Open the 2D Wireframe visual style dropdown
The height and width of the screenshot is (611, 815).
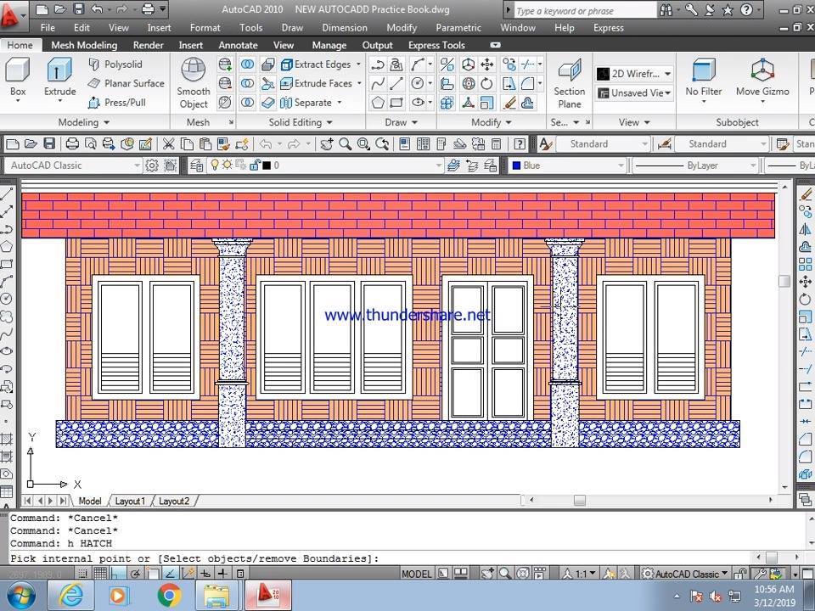pyautogui.click(x=633, y=74)
